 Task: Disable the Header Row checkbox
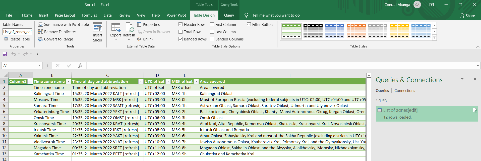pos(181,25)
